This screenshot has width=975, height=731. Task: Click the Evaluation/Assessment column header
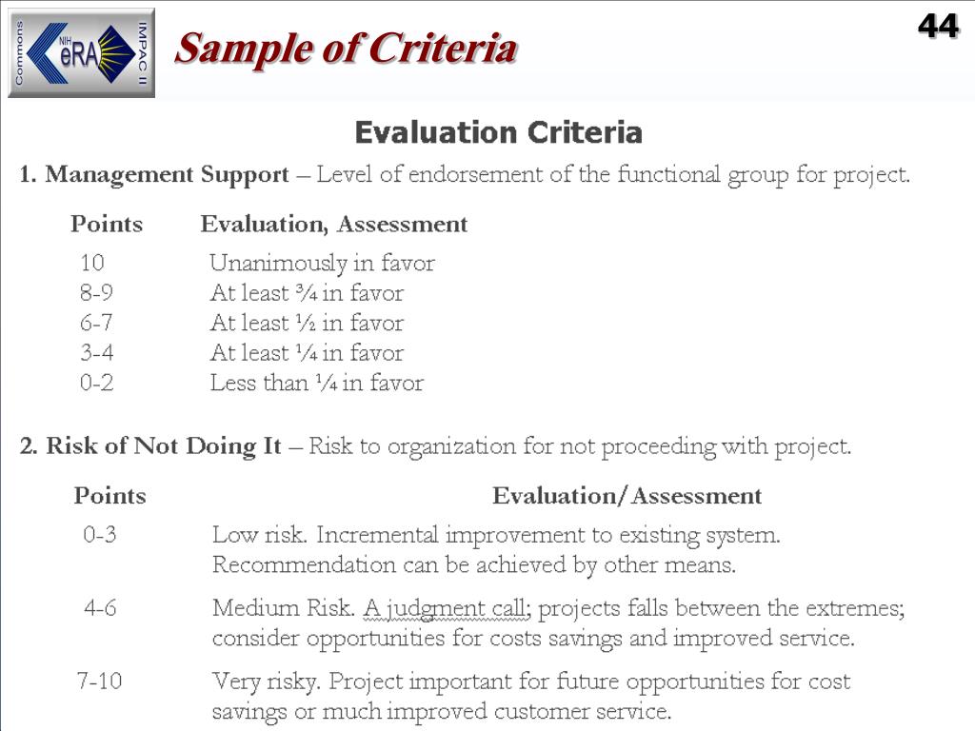pyautogui.click(x=627, y=496)
